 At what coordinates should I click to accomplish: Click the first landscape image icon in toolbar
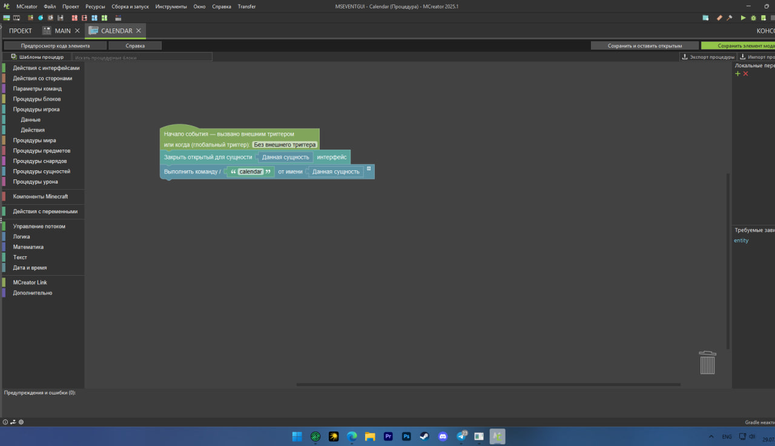coord(7,18)
